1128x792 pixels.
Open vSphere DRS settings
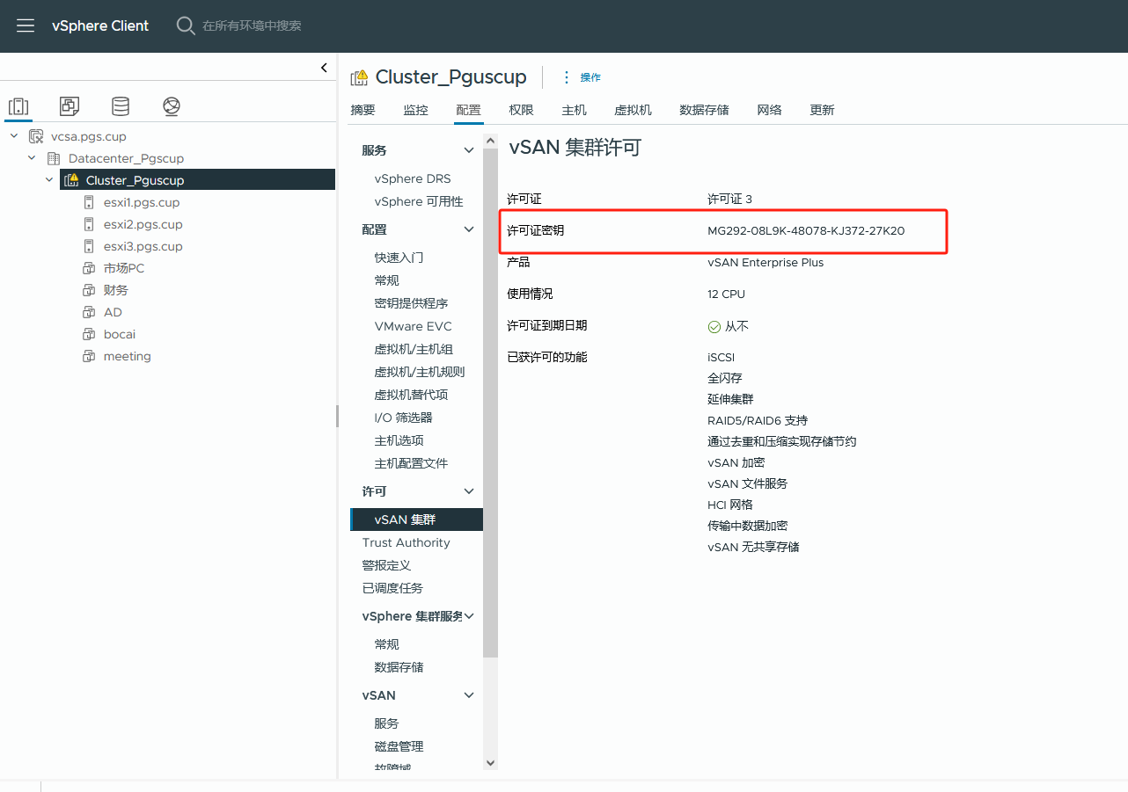click(413, 178)
